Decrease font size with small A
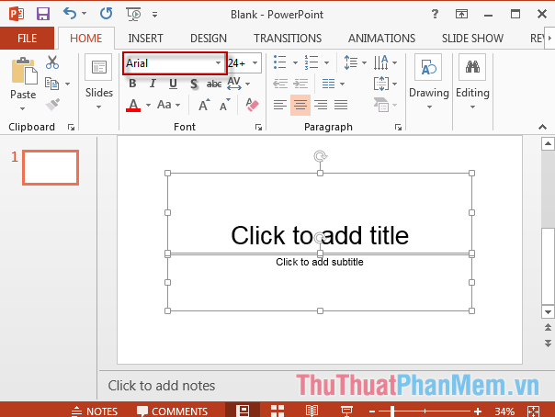The height and width of the screenshot is (417, 555). (x=225, y=105)
